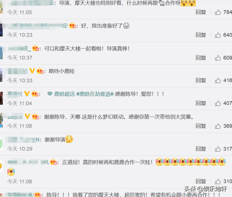Reply to 期待小鹿哇 comment

(201, 81)
